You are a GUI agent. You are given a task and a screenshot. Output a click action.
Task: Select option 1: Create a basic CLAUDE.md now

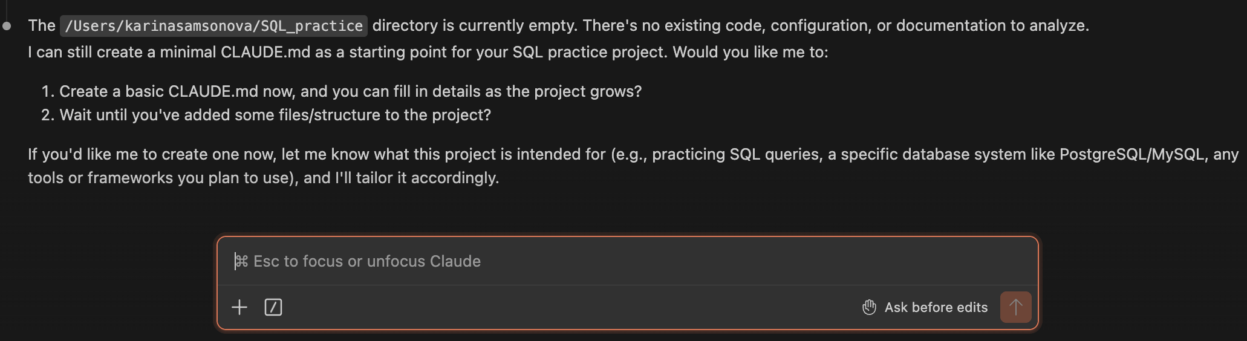coord(350,91)
